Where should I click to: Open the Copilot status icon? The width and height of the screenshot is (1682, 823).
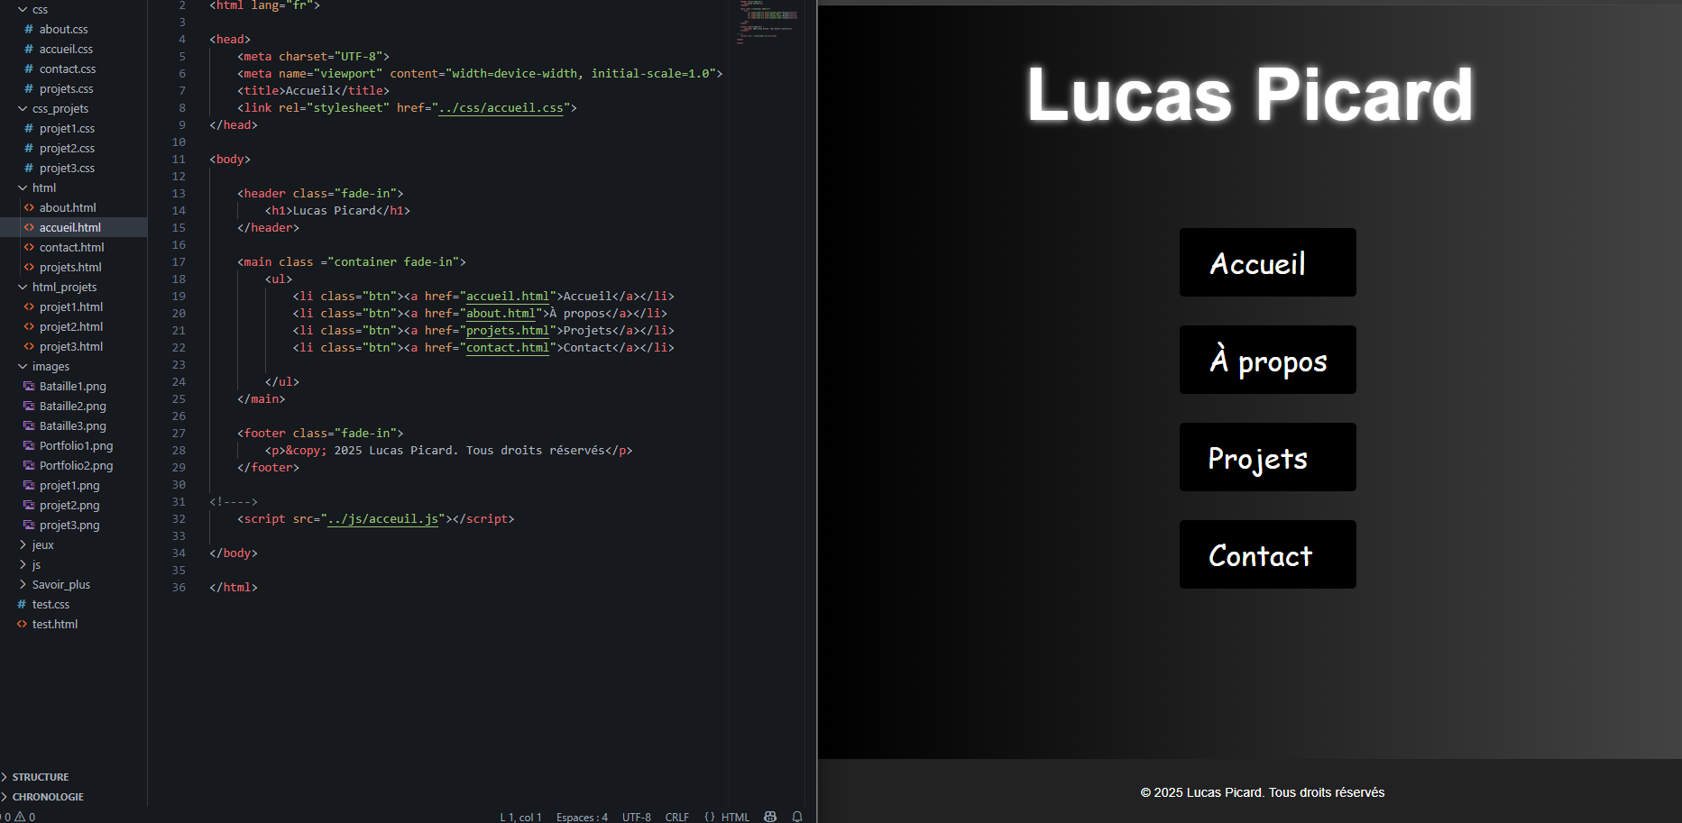point(770,817)
